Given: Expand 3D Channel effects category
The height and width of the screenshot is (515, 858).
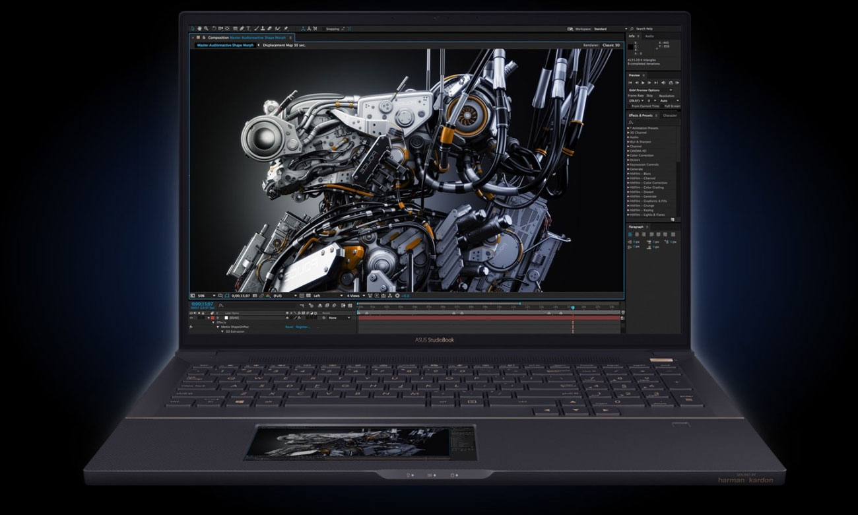Looking at the screenshot, I should click(628, 133).
